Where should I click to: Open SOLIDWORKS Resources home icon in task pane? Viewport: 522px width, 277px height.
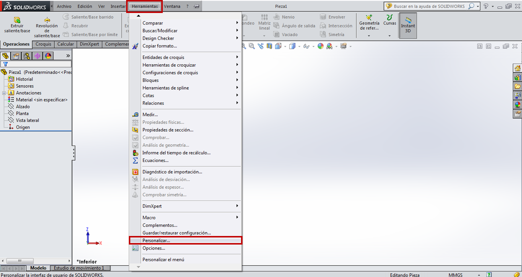[518, 68]
